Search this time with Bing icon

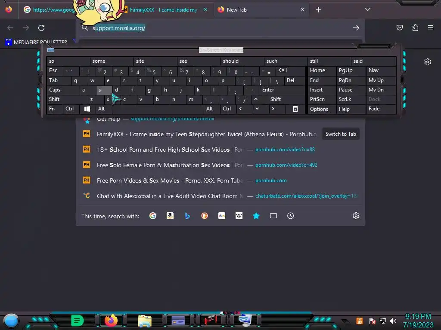pos(187,216)
